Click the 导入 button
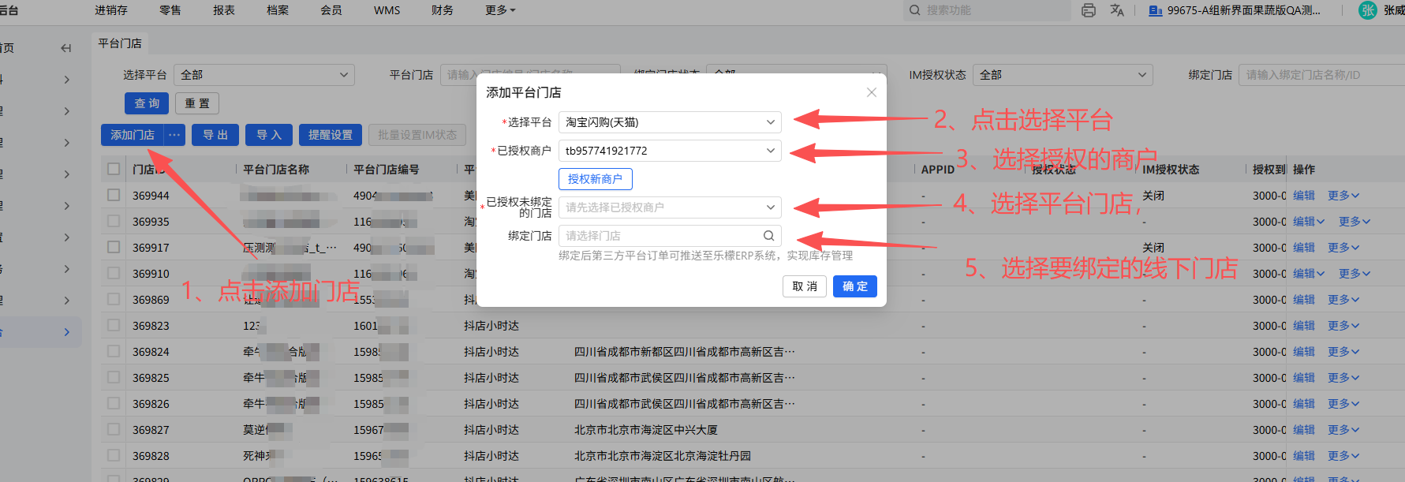1405x482 pixels. (269, 135)
